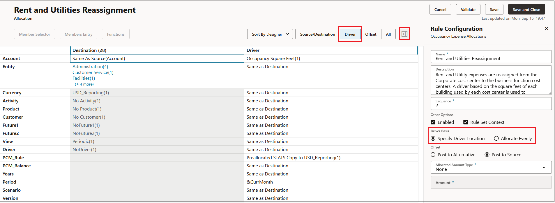Open the Sort By Designer dropdown
The image size is (555, 203).
click(270, 34)
